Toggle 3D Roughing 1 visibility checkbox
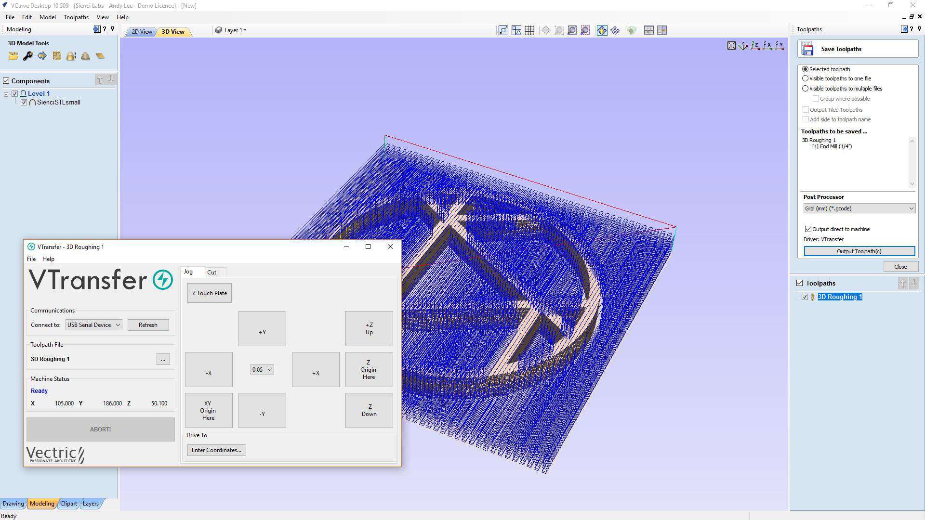Image resolution: width=925 pixels, height=520 pixels. coord(805,297)
